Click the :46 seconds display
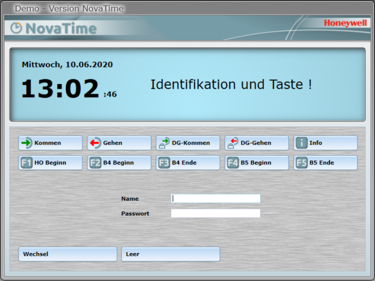This screenshot has height=281, width=375. click(110, 94)
